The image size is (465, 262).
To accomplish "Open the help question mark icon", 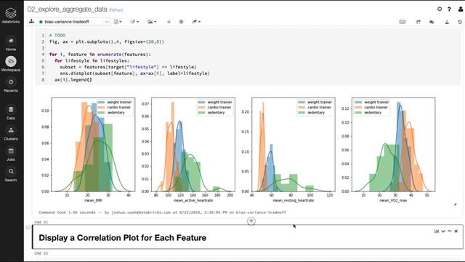I will click(449, 9).
